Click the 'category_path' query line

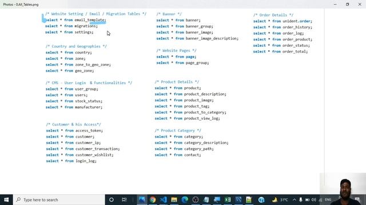pyautogui.click(x=184, y=149)
